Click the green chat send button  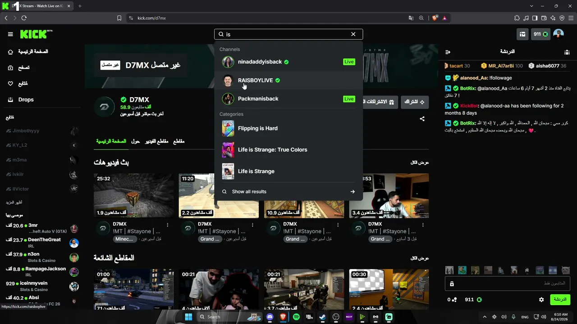(x=560, y=300)
